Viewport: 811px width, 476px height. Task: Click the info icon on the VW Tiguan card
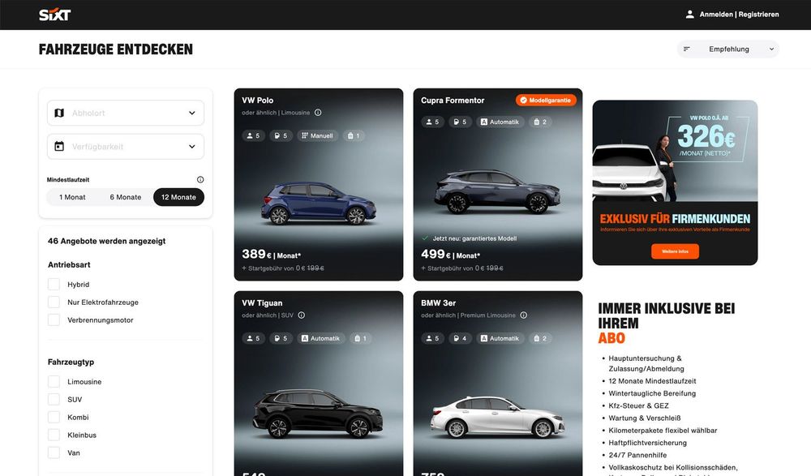302,315
